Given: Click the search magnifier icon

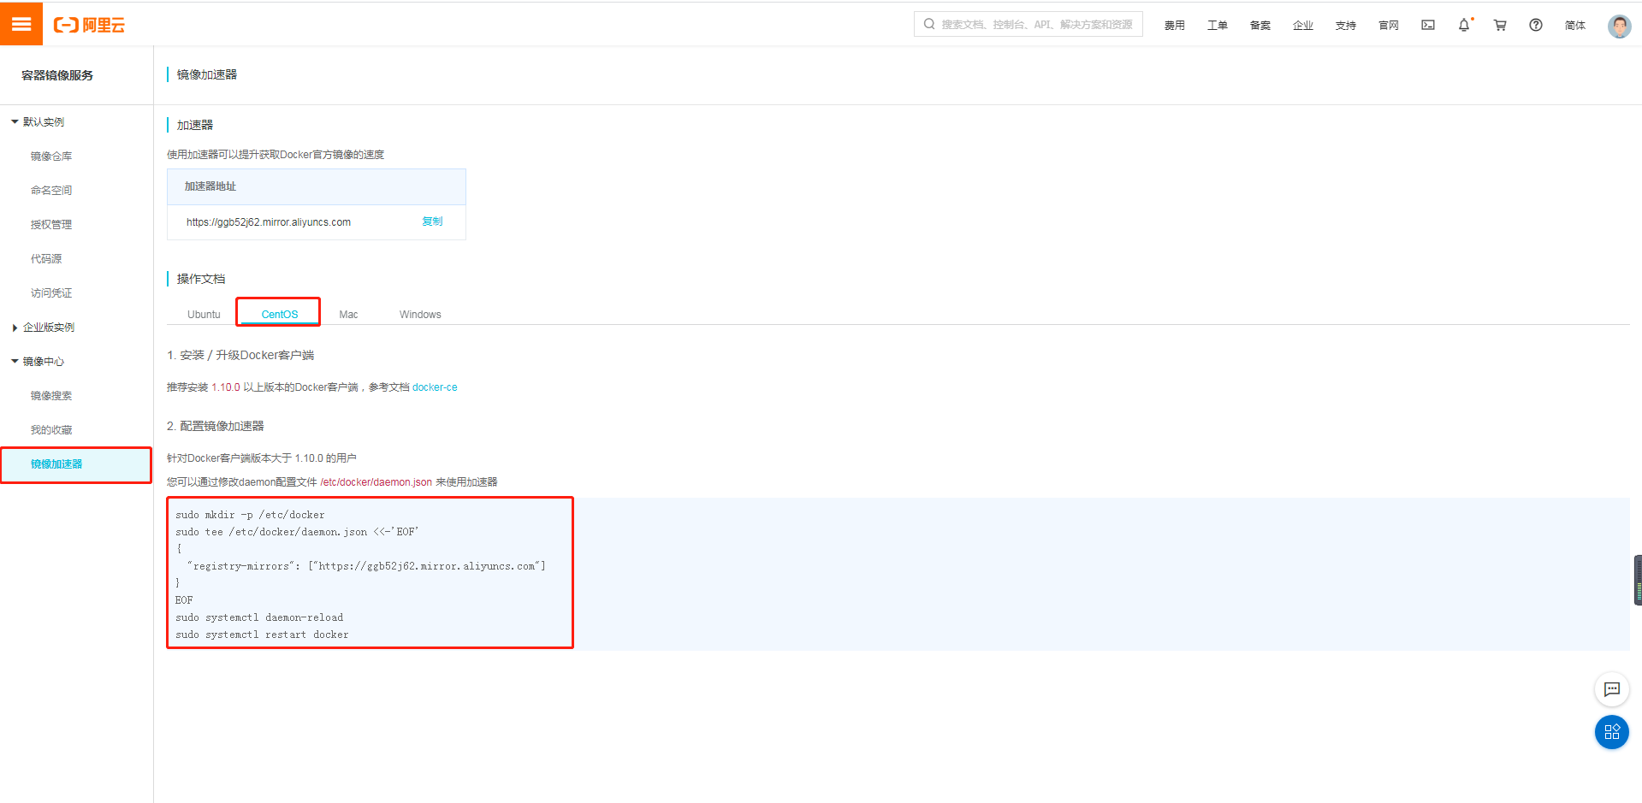Looking at the screenshot, I should (x=929, y=24).
